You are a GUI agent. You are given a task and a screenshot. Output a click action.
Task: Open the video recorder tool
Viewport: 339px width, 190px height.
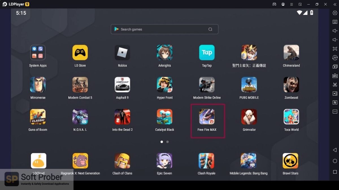tap(335, 93)
